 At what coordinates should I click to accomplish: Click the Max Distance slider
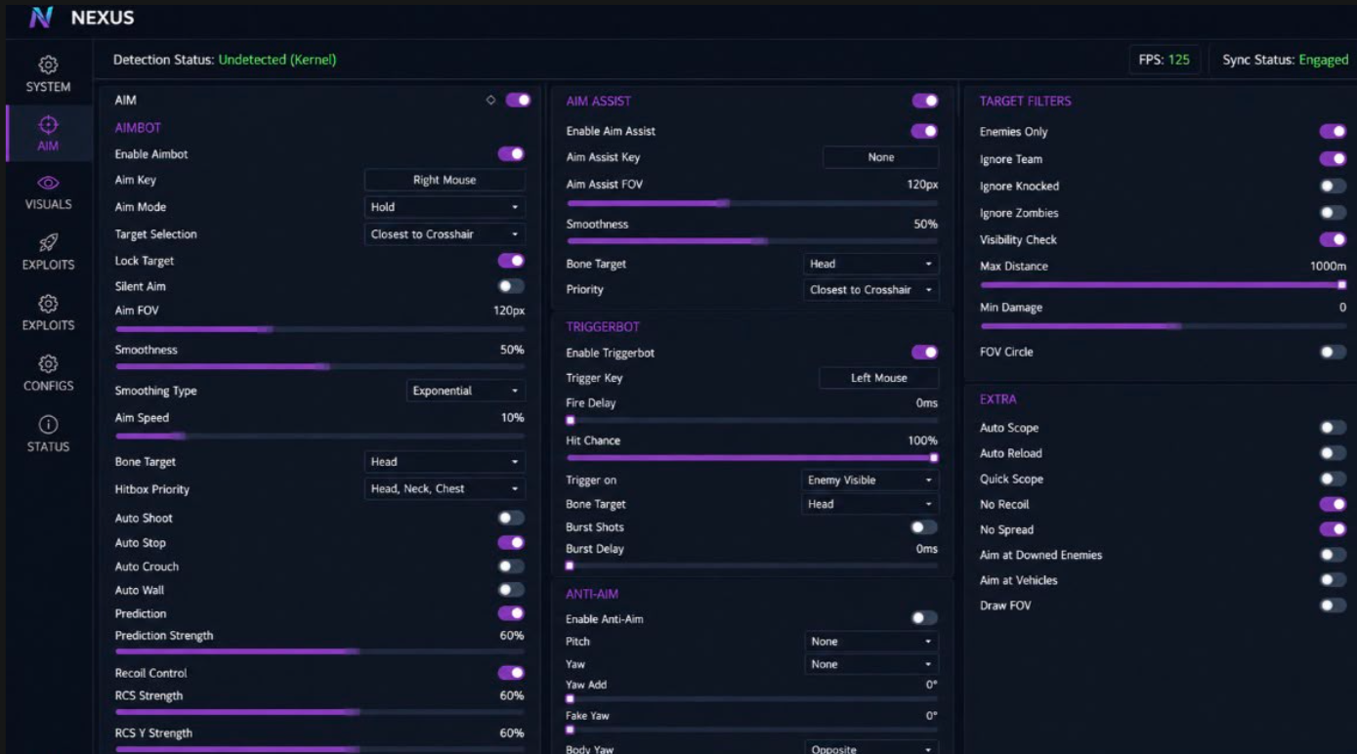click(x=1163, y=285)
